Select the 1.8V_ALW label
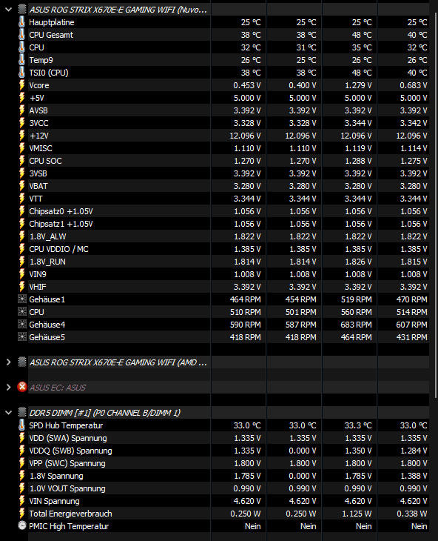The height and width of the screenshot is (541, 438). click(x=47, y=236)
